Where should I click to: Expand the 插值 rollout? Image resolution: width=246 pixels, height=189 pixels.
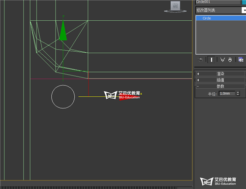[x=220, y=80]
